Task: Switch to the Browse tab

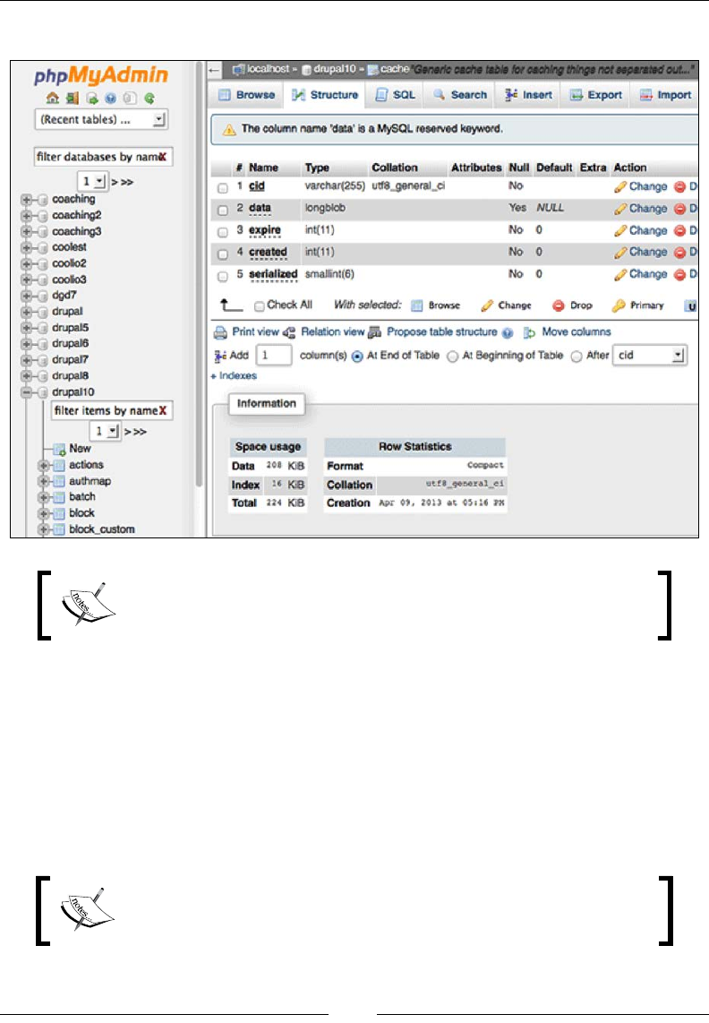Action: coord(246,95)
